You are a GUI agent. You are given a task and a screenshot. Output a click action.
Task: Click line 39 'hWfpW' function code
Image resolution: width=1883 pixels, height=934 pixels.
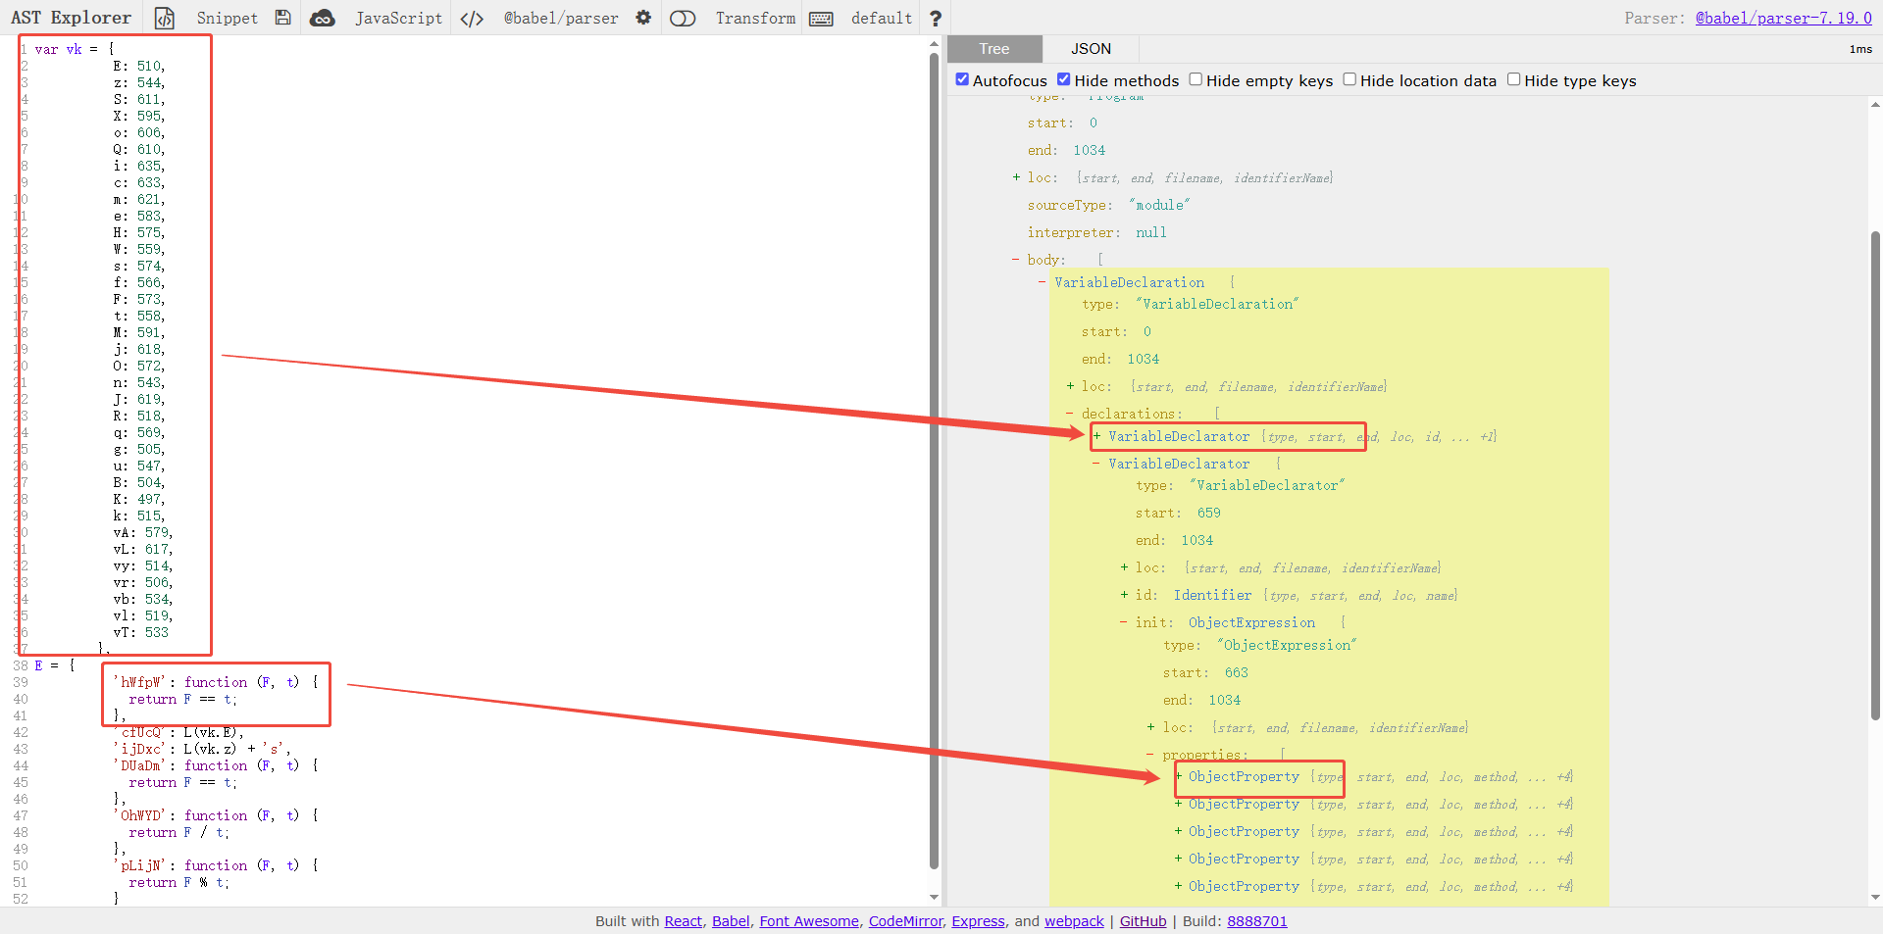(x=216, y=682)
